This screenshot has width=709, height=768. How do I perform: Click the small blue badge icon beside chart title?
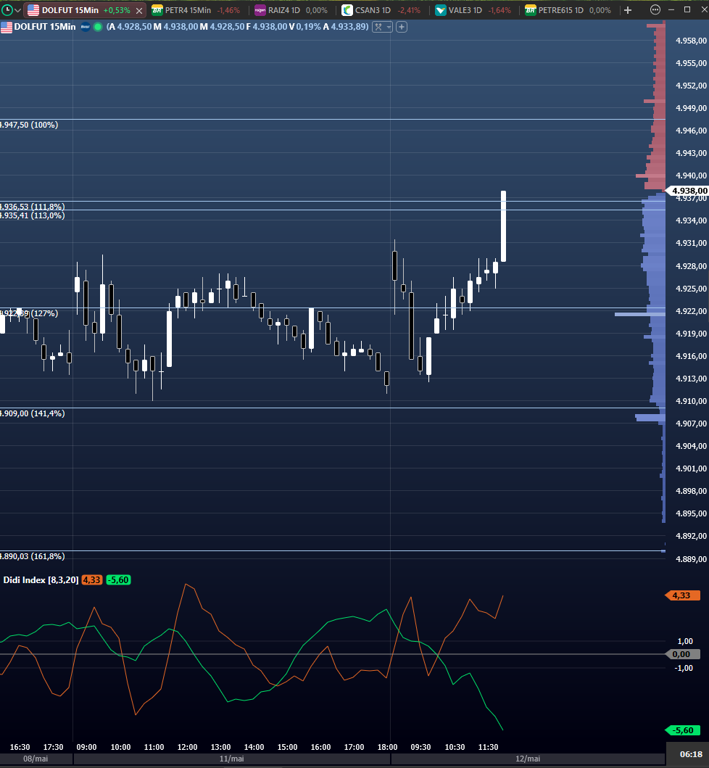86,27
